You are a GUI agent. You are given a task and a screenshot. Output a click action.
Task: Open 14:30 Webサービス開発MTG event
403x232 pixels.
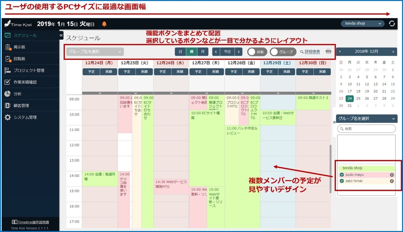171,186
